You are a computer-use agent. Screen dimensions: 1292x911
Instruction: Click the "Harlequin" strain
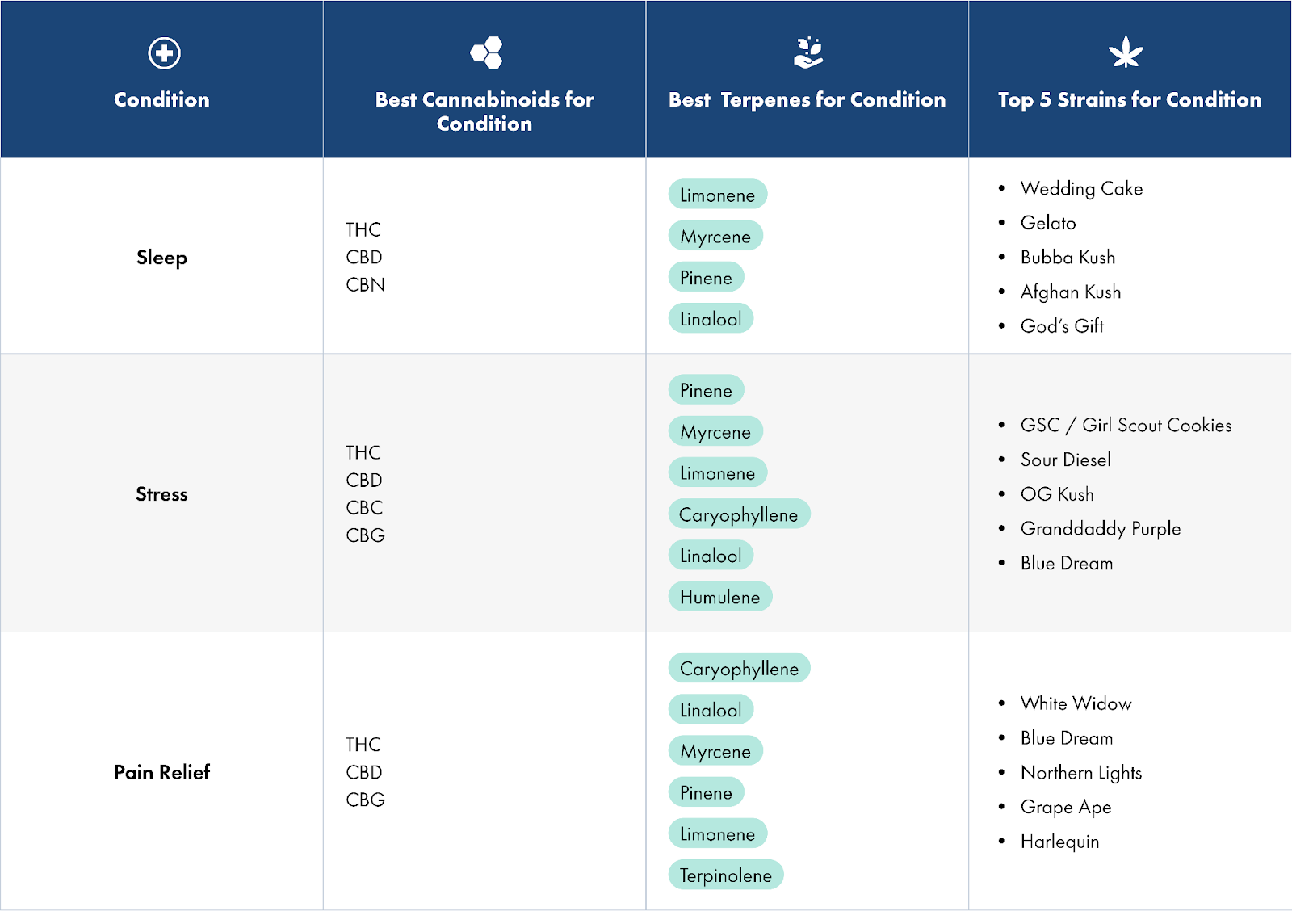[1059, 842]
